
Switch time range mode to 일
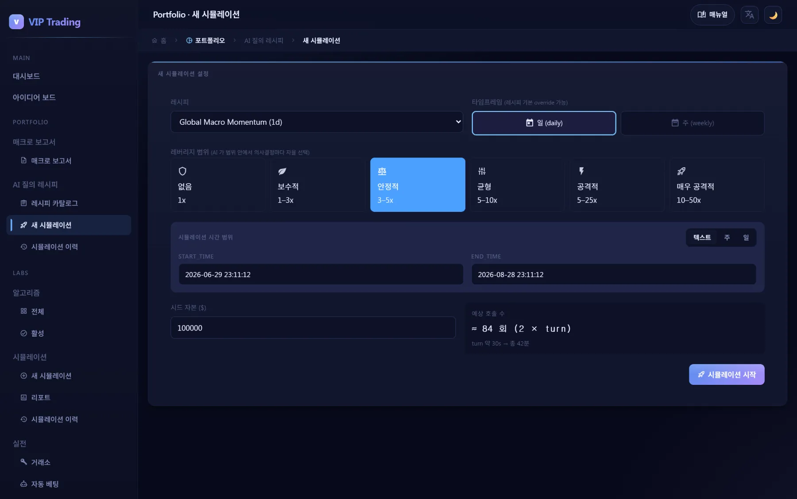[746, 238]
